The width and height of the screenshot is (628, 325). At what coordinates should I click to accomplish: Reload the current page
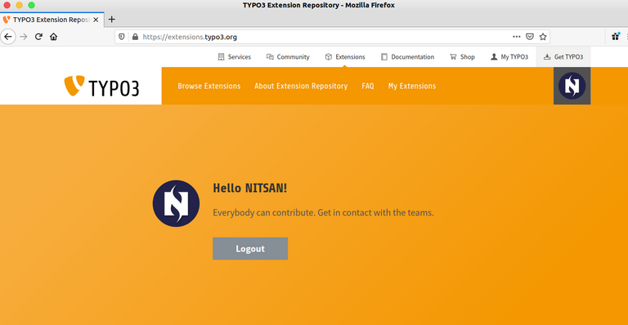click(x=38, y=37)
